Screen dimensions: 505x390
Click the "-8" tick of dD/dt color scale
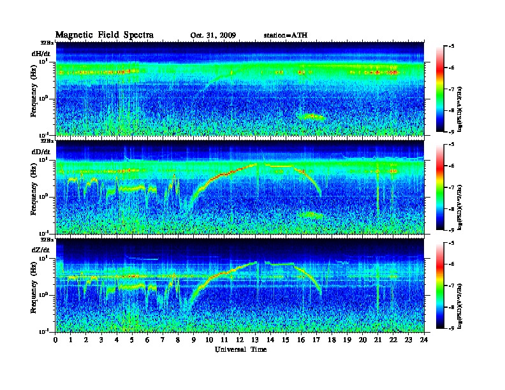point(451,209)
